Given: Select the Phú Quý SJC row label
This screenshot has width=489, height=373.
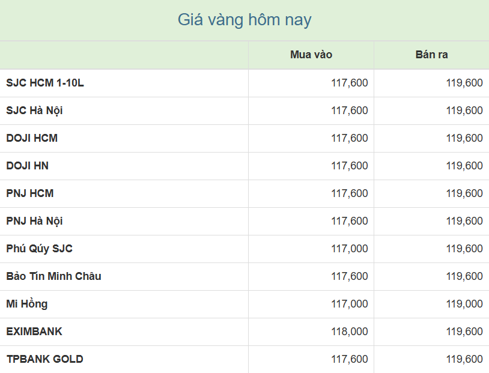Looking at the screenshot, I should pos(39,249).
